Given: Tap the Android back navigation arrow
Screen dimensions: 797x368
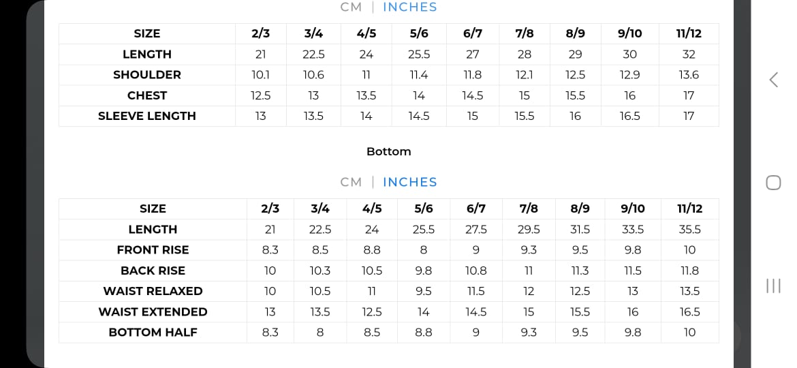Looking at the screenshot, I should click(x=773, y=80).
